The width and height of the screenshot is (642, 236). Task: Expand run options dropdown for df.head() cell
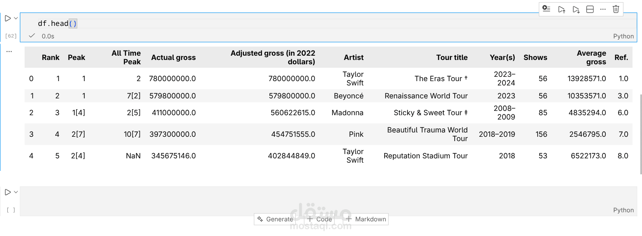16,18
